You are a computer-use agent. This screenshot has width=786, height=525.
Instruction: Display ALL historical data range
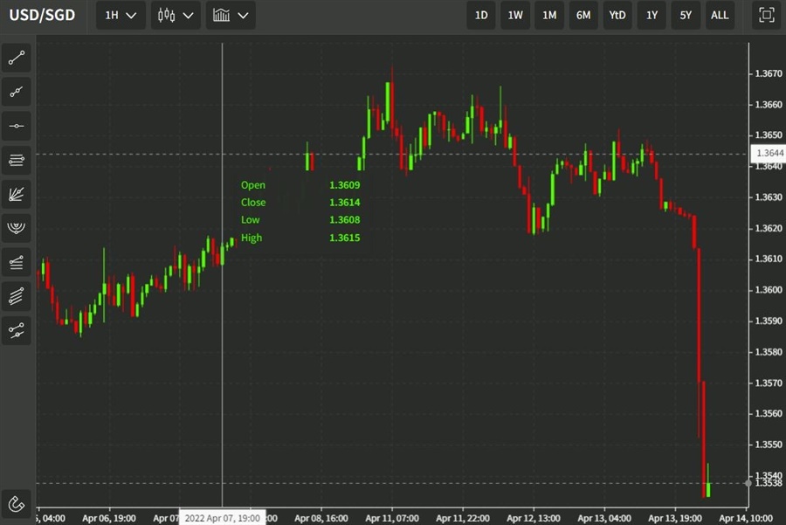[720, 15]
